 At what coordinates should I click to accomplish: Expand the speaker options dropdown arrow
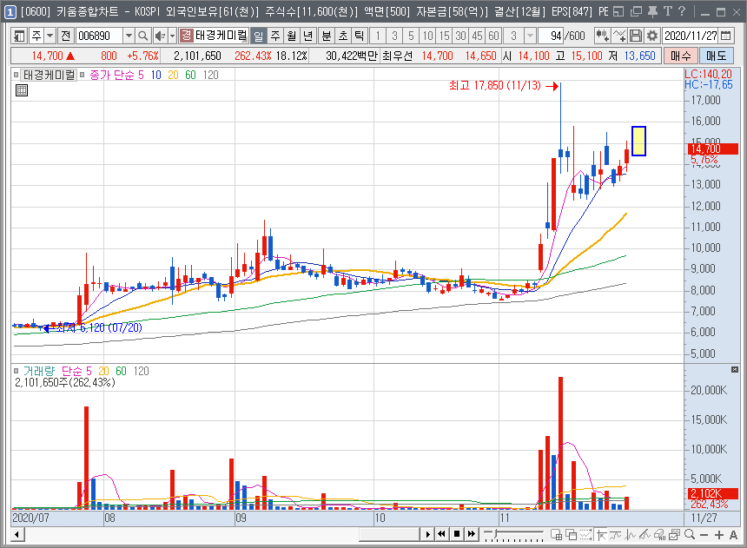point(173,36)
